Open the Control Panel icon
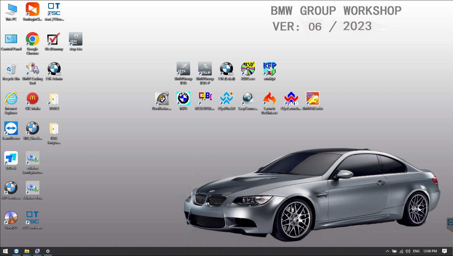453x256 pixels. [x=11, y=42]
